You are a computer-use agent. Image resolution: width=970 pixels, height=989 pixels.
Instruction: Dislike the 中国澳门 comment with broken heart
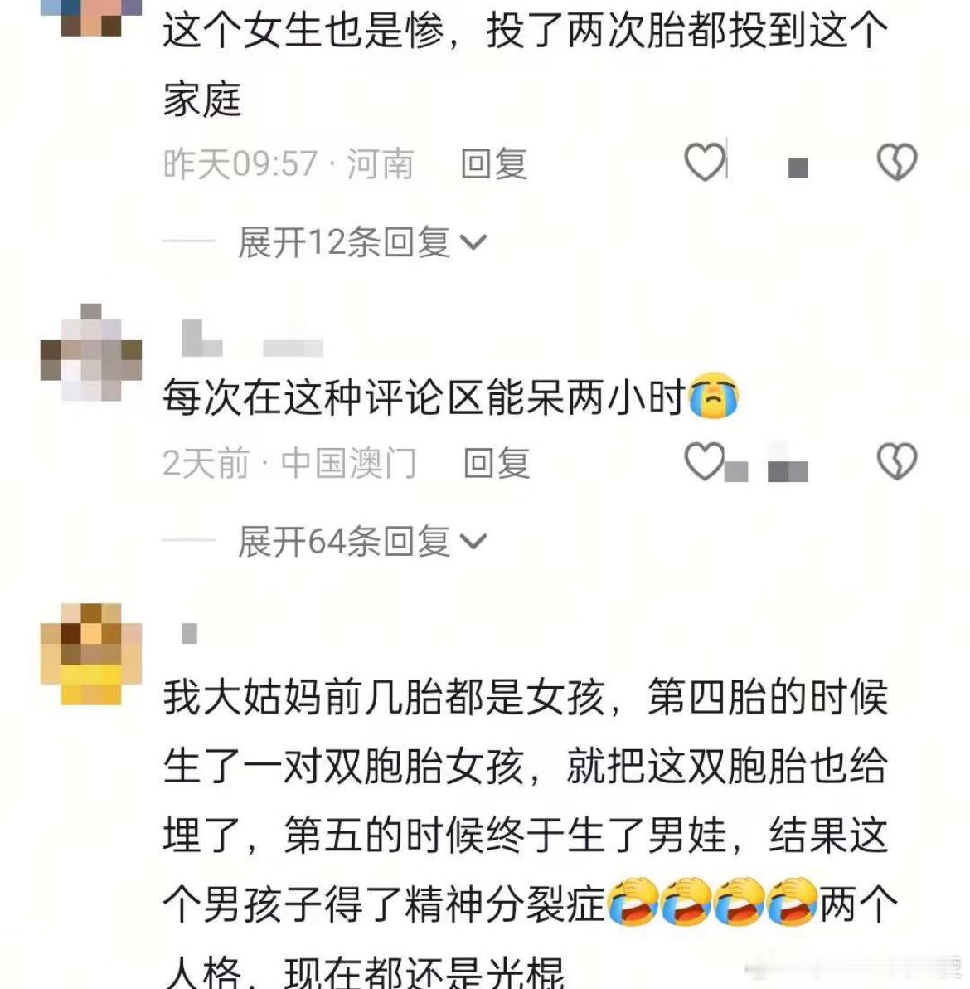[x=897, y=461]
